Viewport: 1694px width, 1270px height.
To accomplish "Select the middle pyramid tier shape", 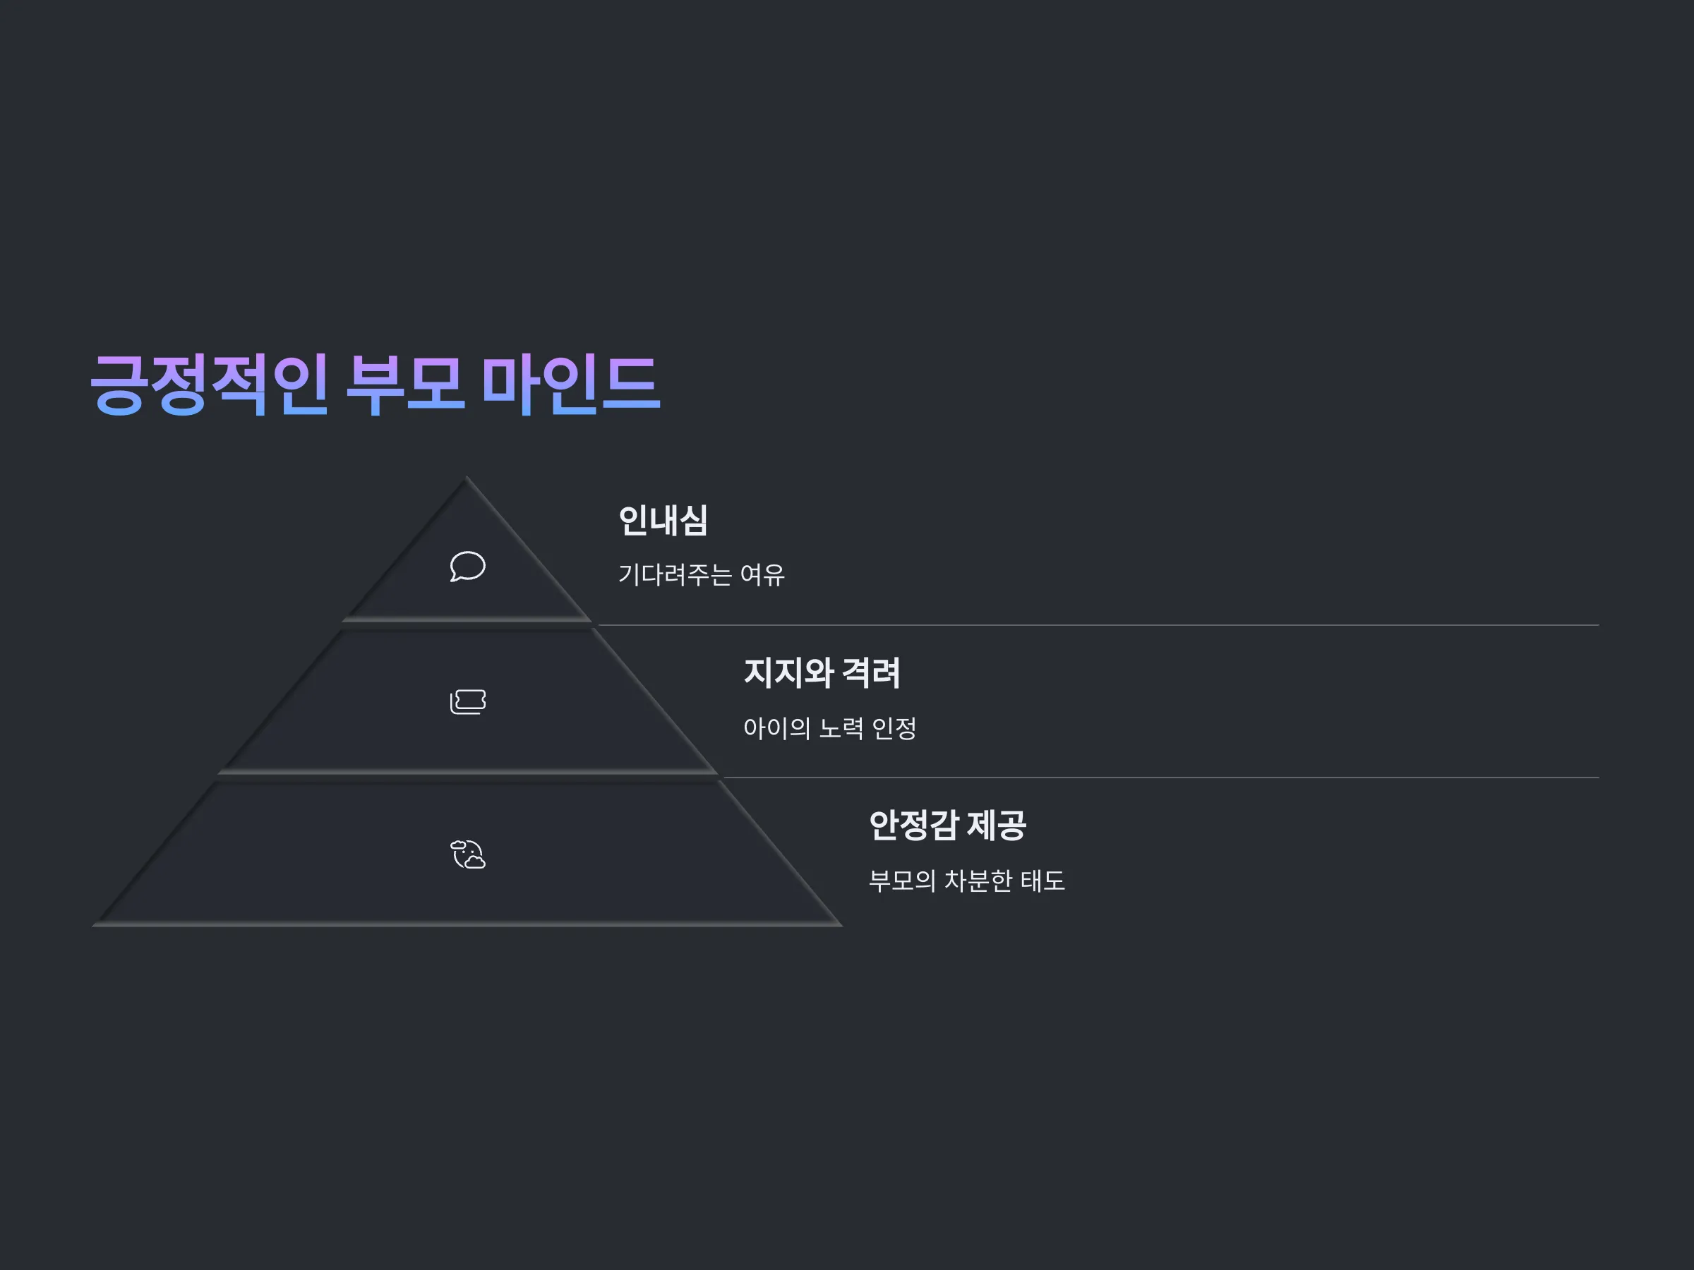I will (x=467, y=701).
